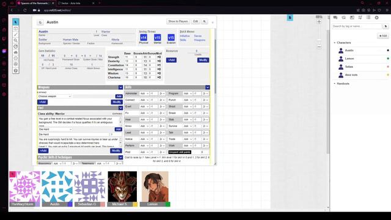The image size is (391, 220).
Task: Collapse the Skills section arrow
Action: tap(208, 87)
